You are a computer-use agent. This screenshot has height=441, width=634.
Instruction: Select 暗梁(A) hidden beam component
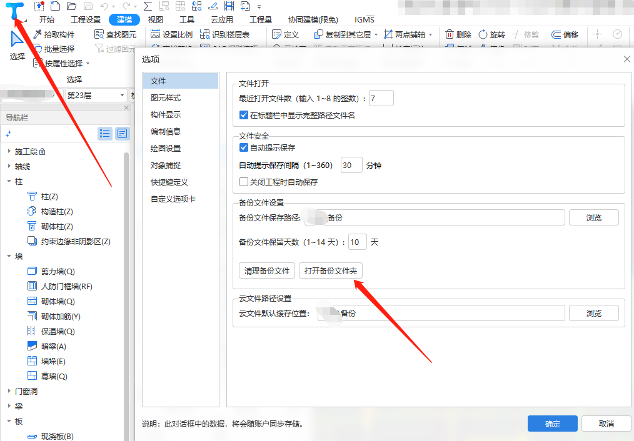coord(46,346)
